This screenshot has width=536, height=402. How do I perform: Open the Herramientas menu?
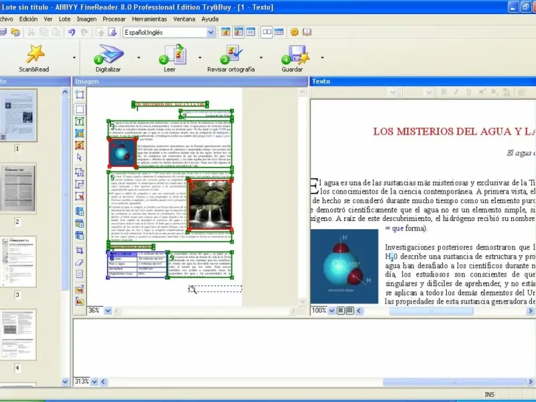[149, 19]
